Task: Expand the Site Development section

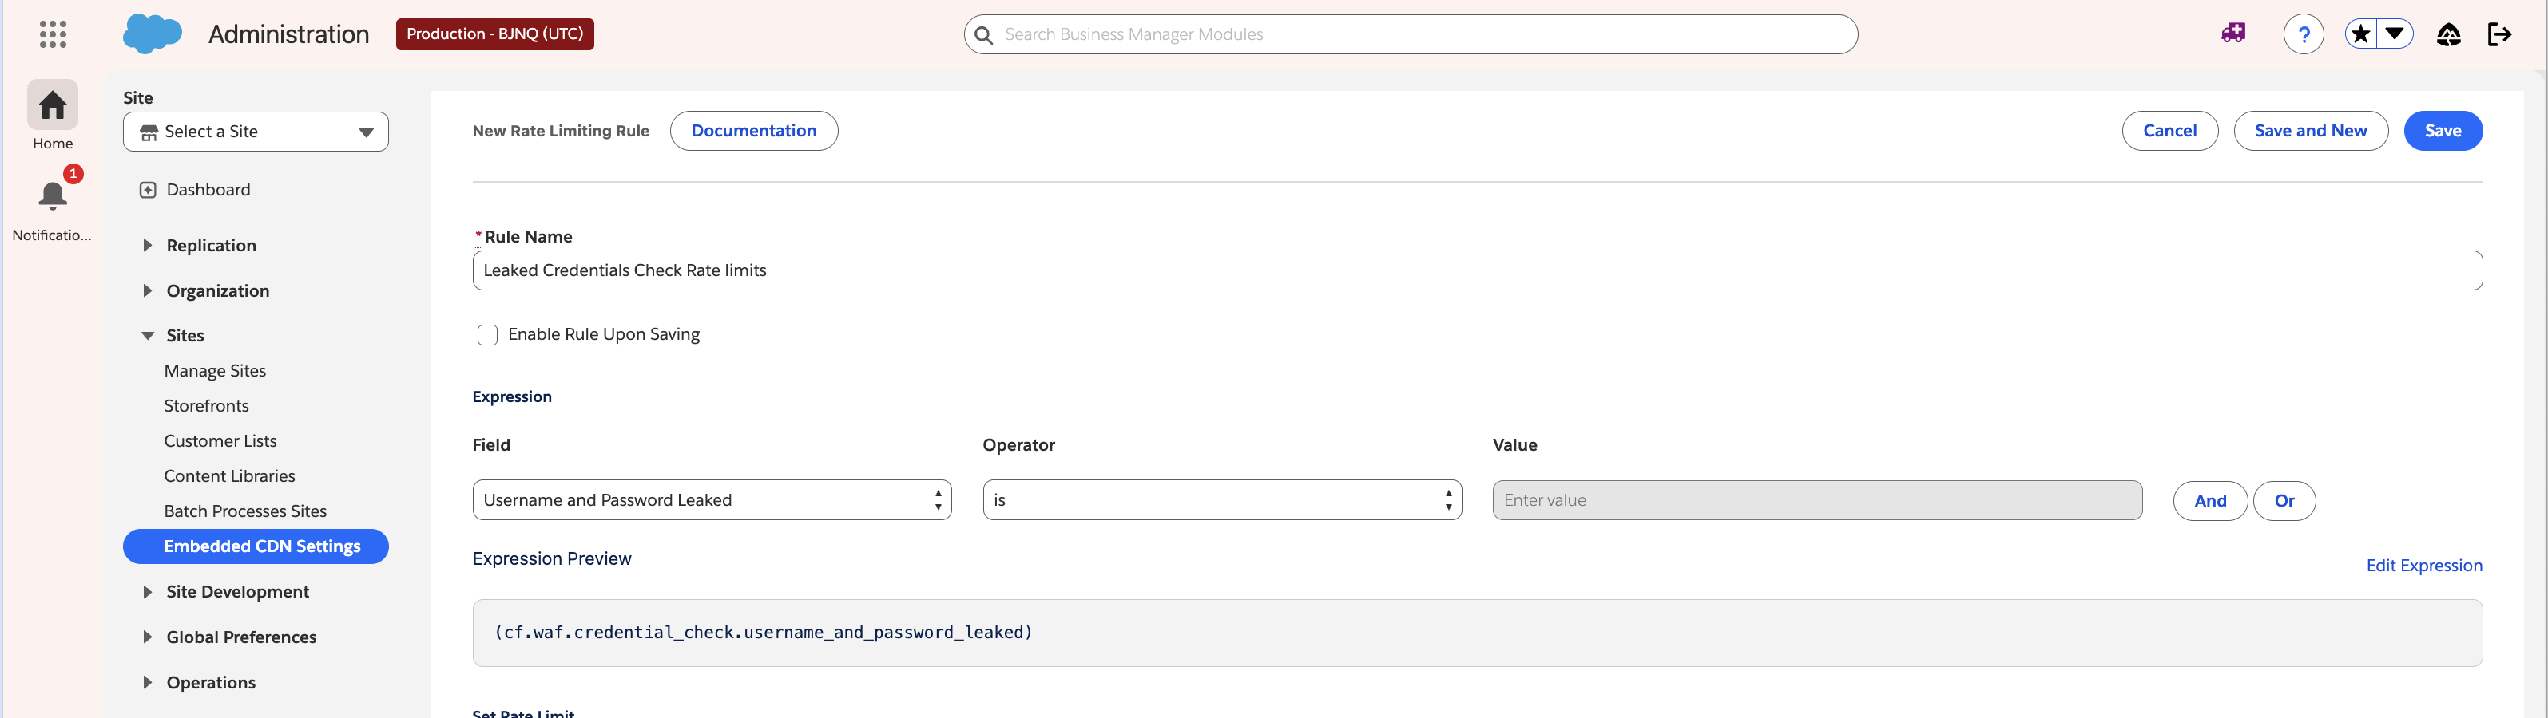Action: point(237,592)
